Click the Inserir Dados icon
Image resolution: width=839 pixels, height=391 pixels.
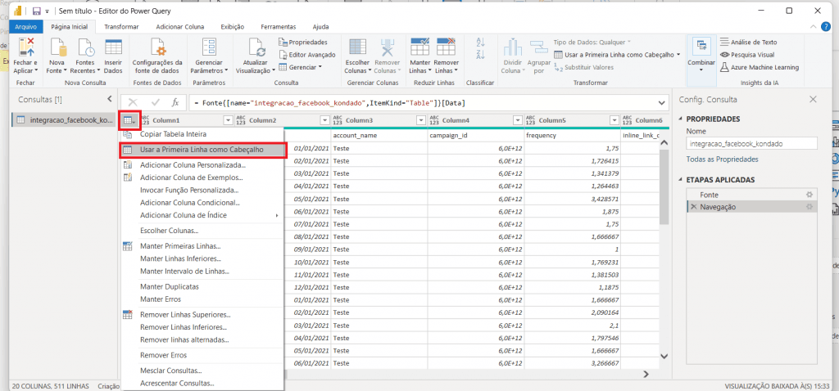[113, 48]
